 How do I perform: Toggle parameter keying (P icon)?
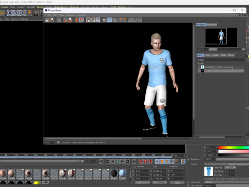click(172, 162)
